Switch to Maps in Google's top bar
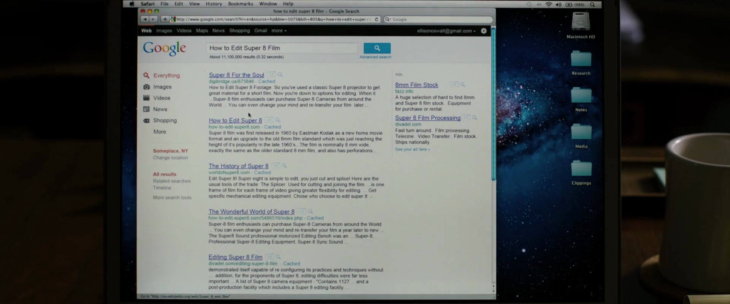The width and height of the screenshot is (730, 304). tap(202, 31)
